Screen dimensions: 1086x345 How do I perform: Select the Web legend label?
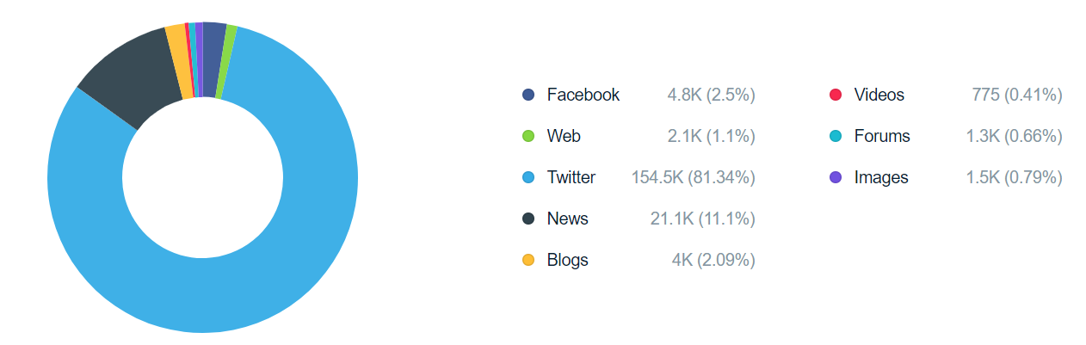click(564, 136)
